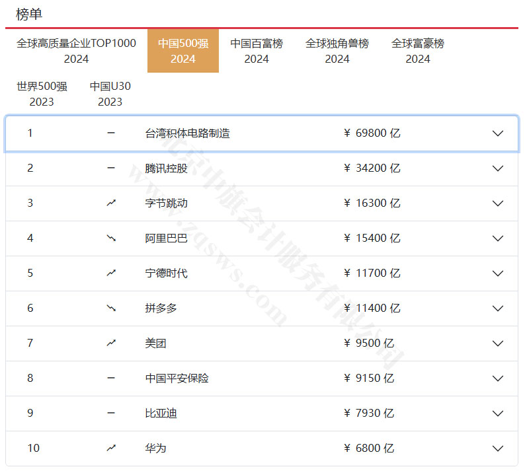Click company name 比亚迪
This screenshot has height=473, width=525.
coord(161,413)
